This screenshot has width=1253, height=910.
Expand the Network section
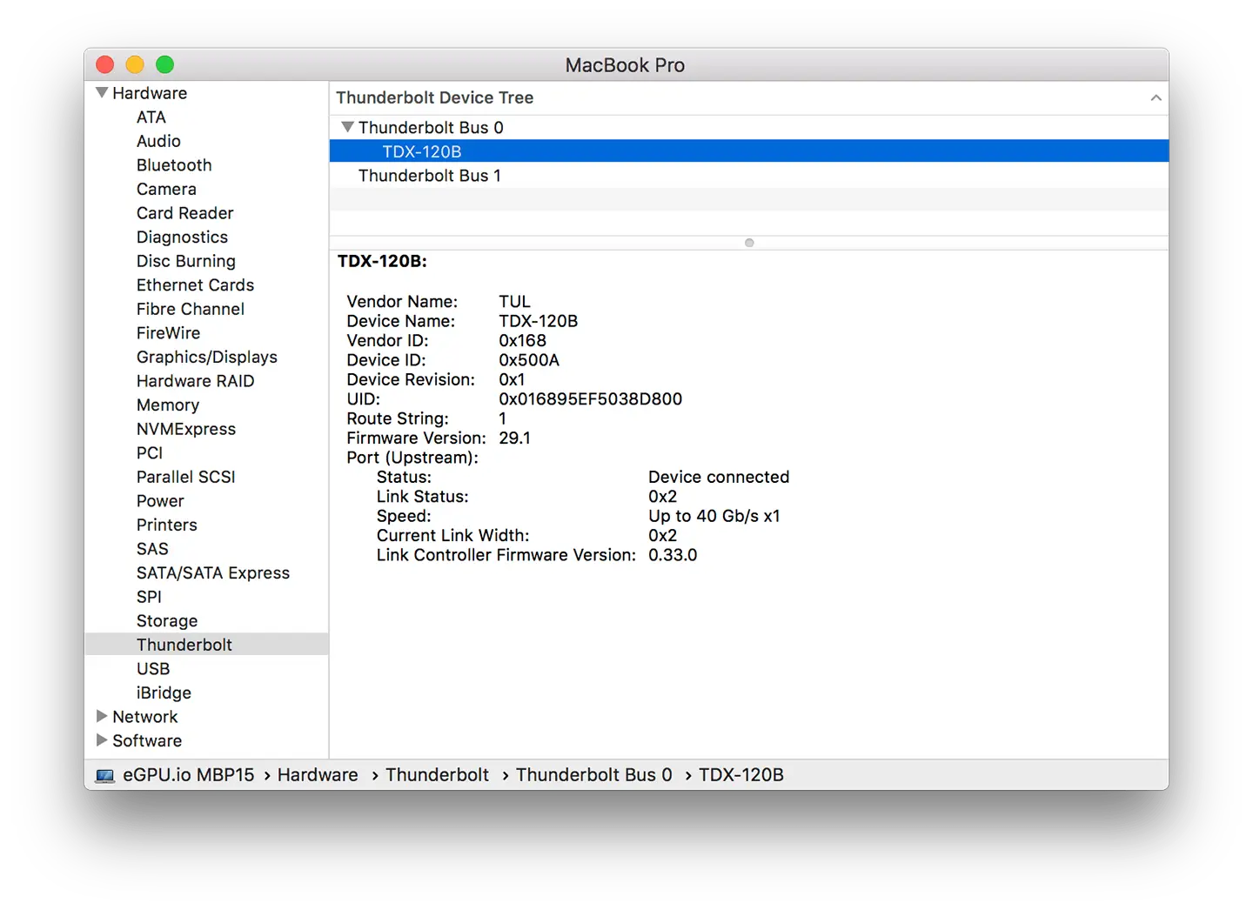[102, 716]
